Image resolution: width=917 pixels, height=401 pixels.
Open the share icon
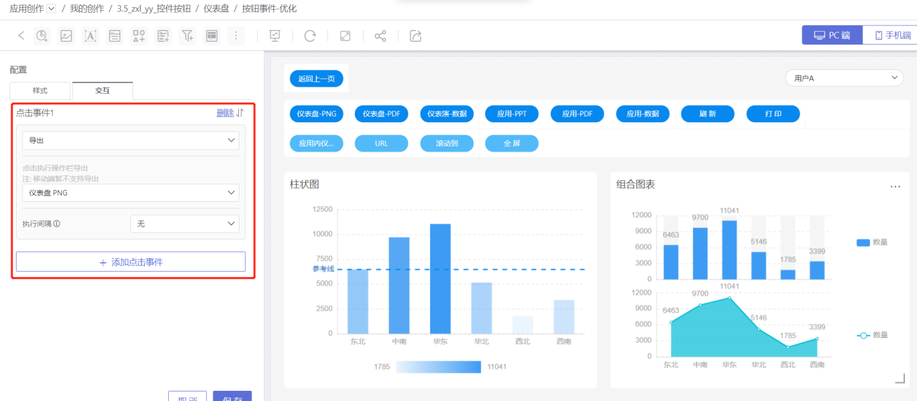pyautogui.click(x=380, y=36)
